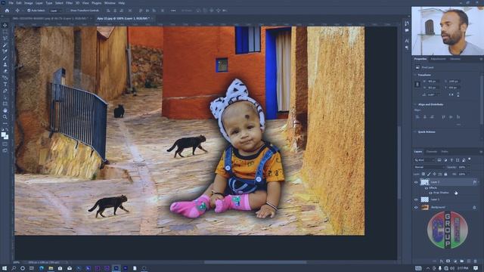Click the lock image pixels brush icon
This screenshot has width=484, height=272.
click(x=429, y=175)
